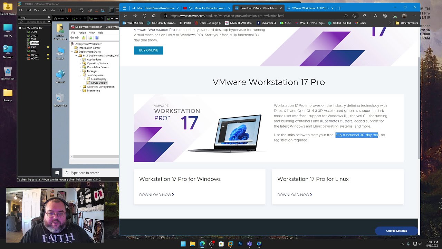442x249 pixels.
Task: Click Edge back navigation arrow
Action: tap(125, 16)
